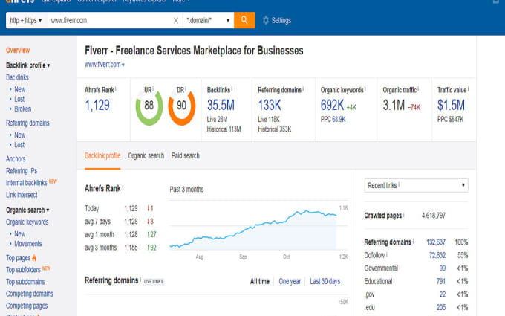Click the flame icon beside Top pages
Viewport: 505px width, 316px height.
[34, 258]
